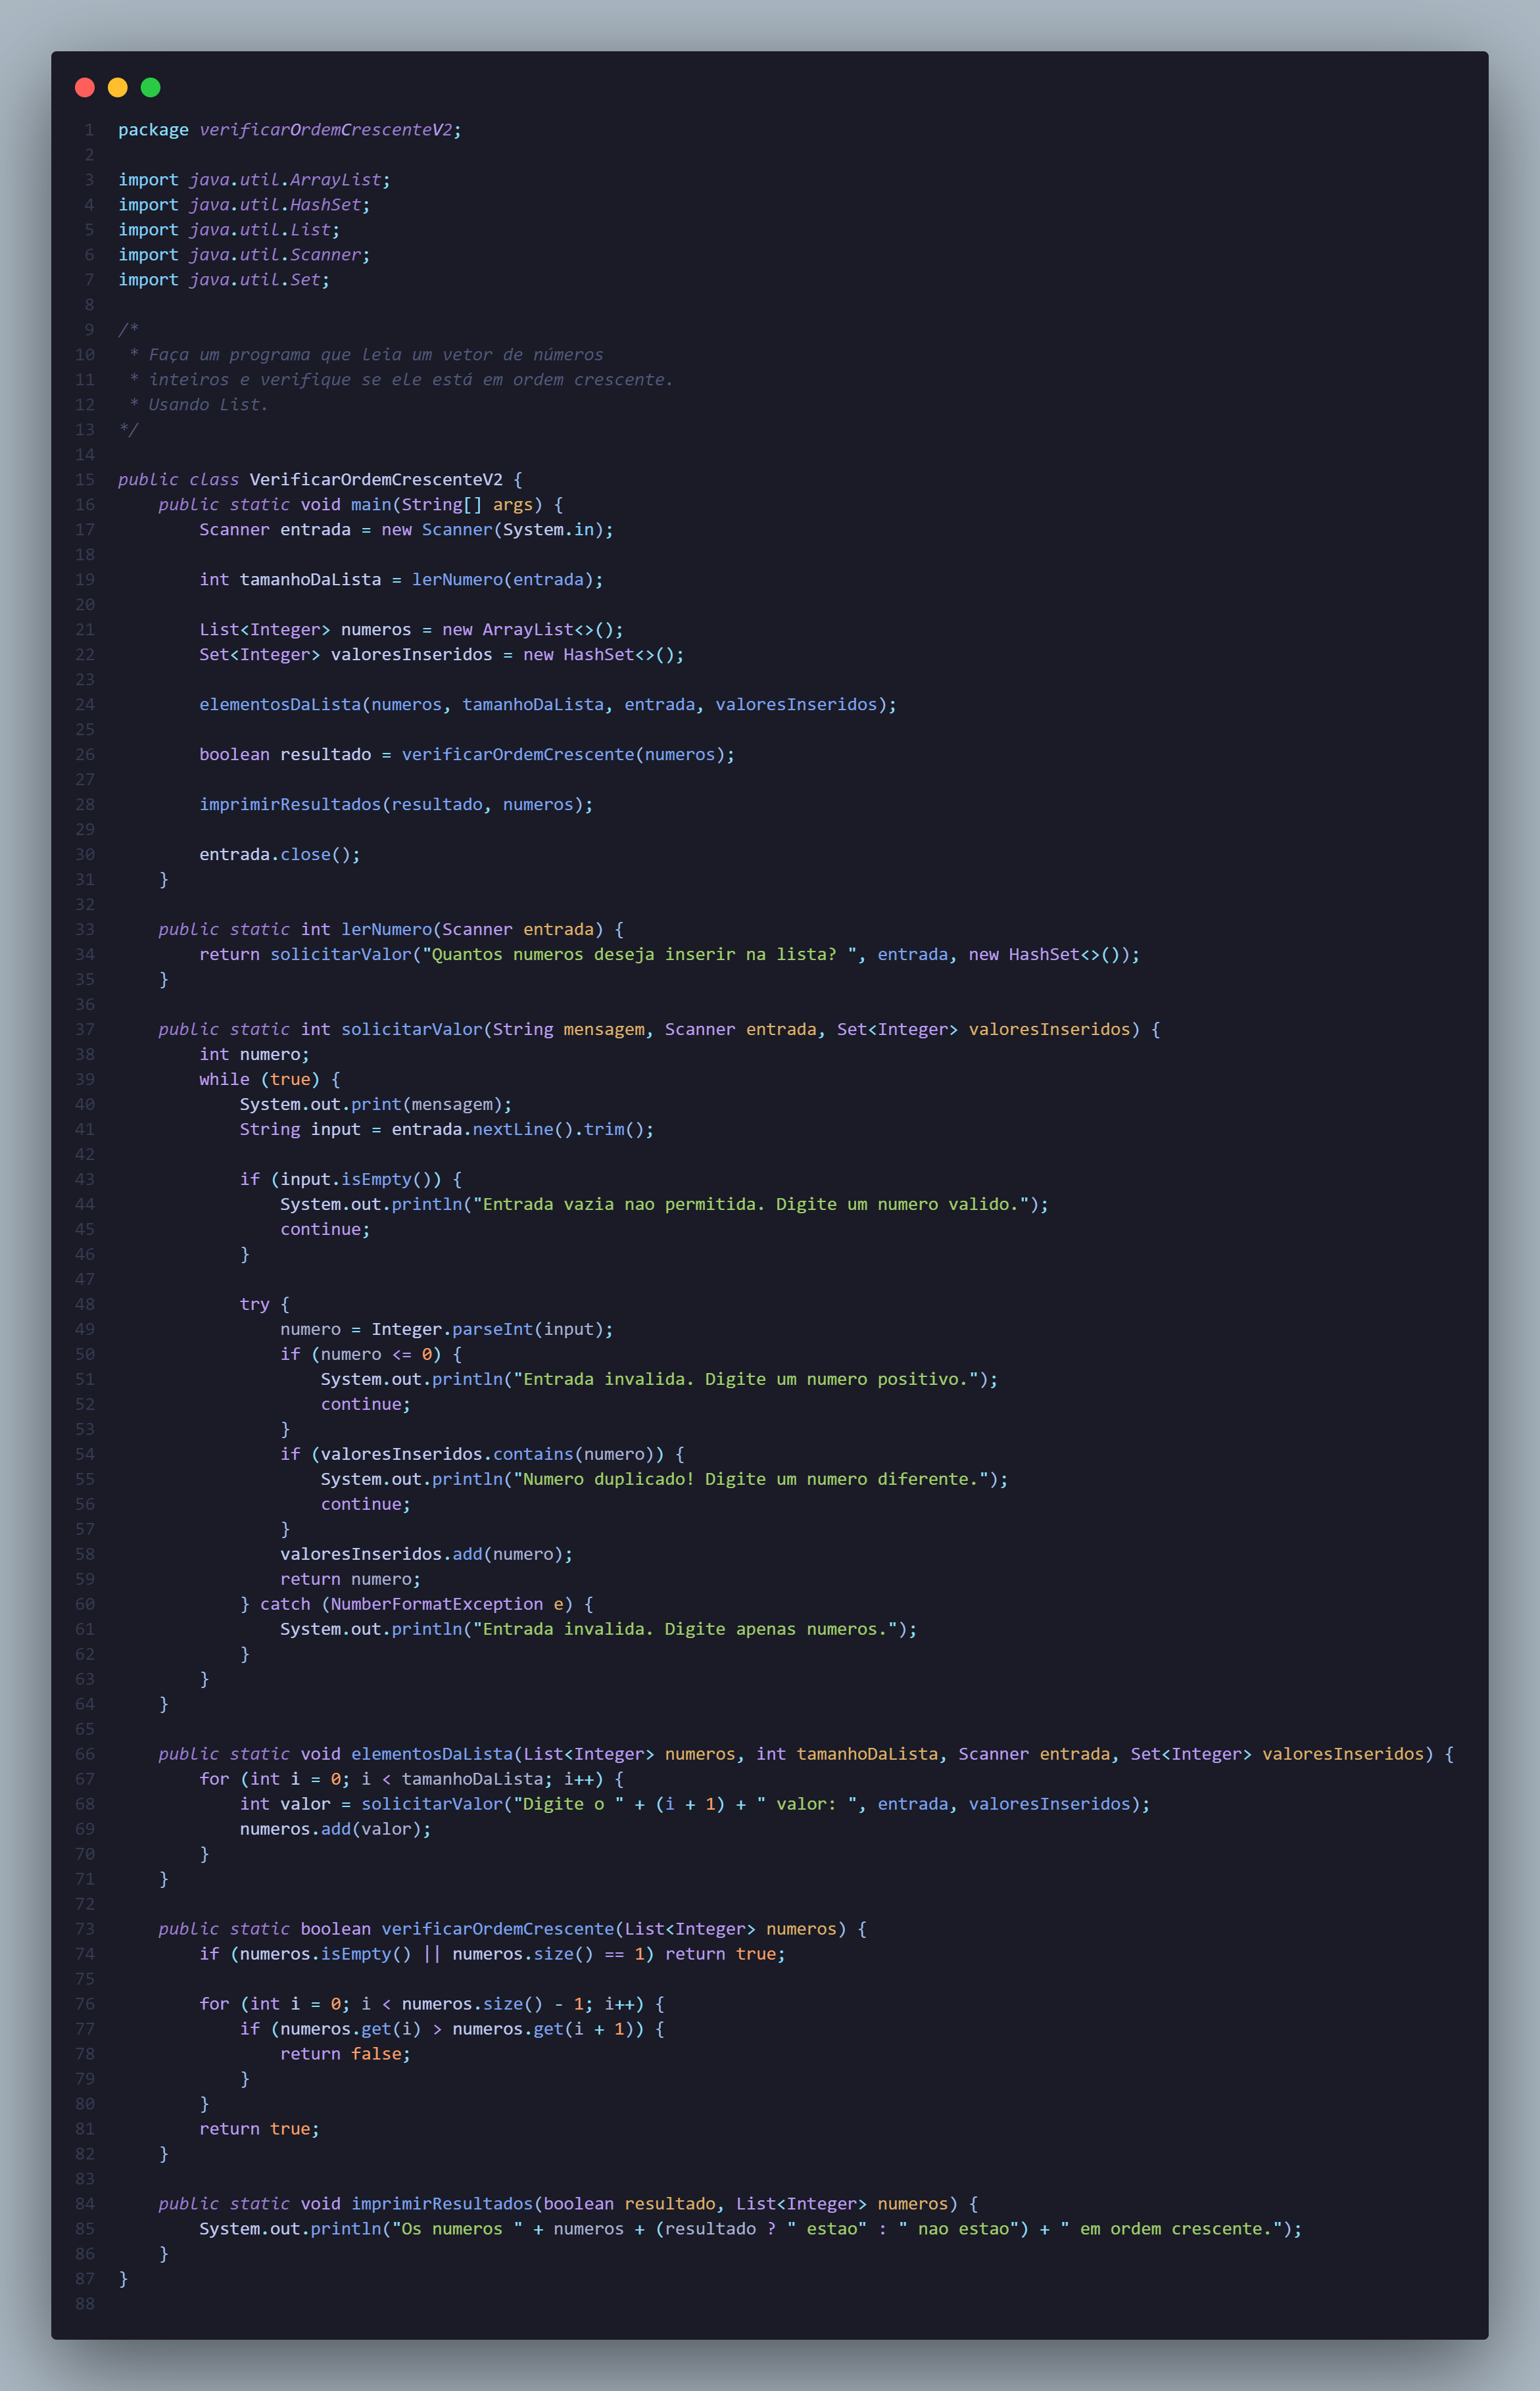Screen dimensions: 1540x2391
Task: Click the 'try {' line
Action: pyautogui.click(x=264, y=1305)
